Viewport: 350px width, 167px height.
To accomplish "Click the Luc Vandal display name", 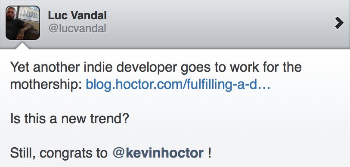I will click(77, 15).
